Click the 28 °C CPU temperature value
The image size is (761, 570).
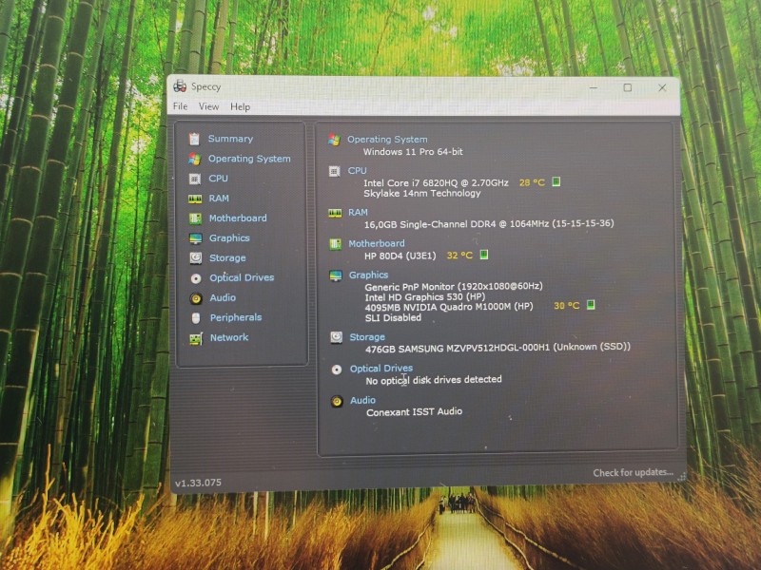[532, 182]
